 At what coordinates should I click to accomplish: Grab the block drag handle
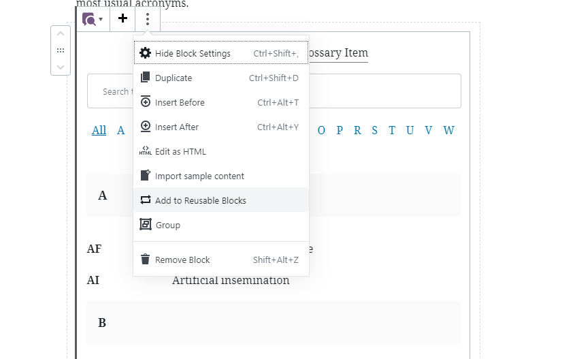tap(61, 50)
